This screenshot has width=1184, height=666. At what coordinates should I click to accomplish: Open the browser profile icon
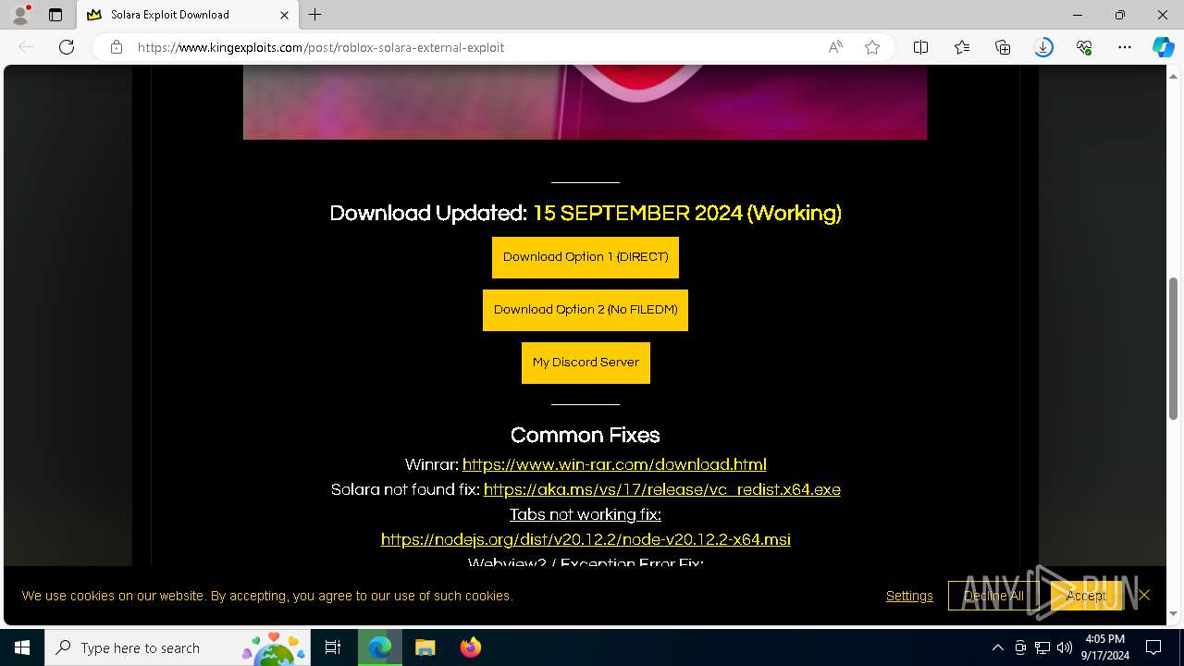pyautogui.click(x=20, y=15)
